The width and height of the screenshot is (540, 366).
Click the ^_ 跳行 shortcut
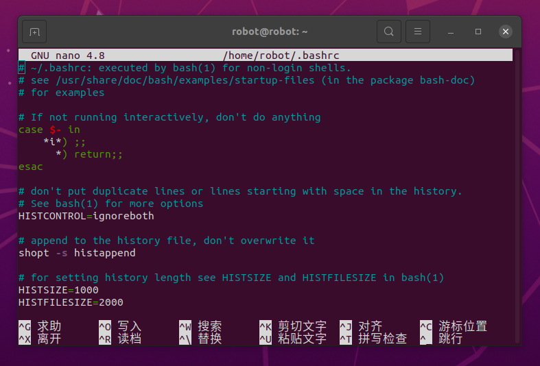tap(441, 339)
